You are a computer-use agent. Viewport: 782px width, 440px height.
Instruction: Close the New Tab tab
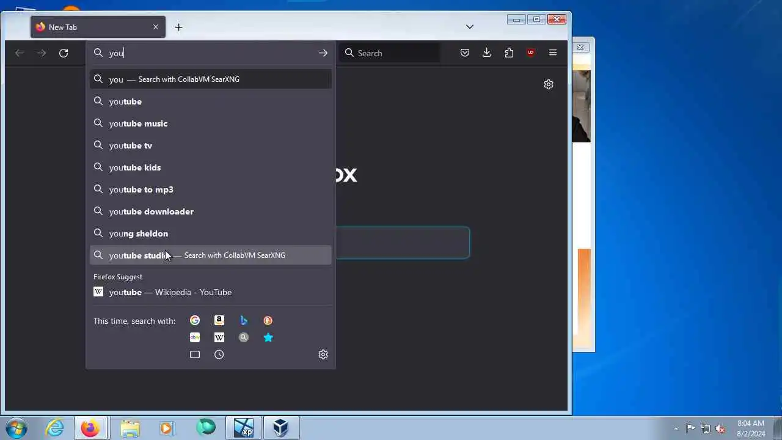click(x=156, y=27)
